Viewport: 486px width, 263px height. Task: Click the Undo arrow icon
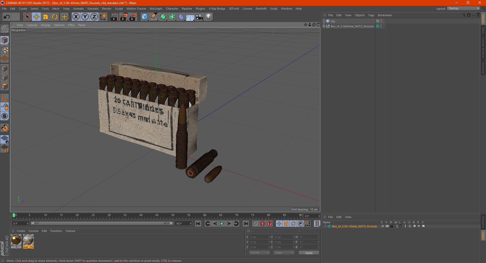click(x=7, y=17)
